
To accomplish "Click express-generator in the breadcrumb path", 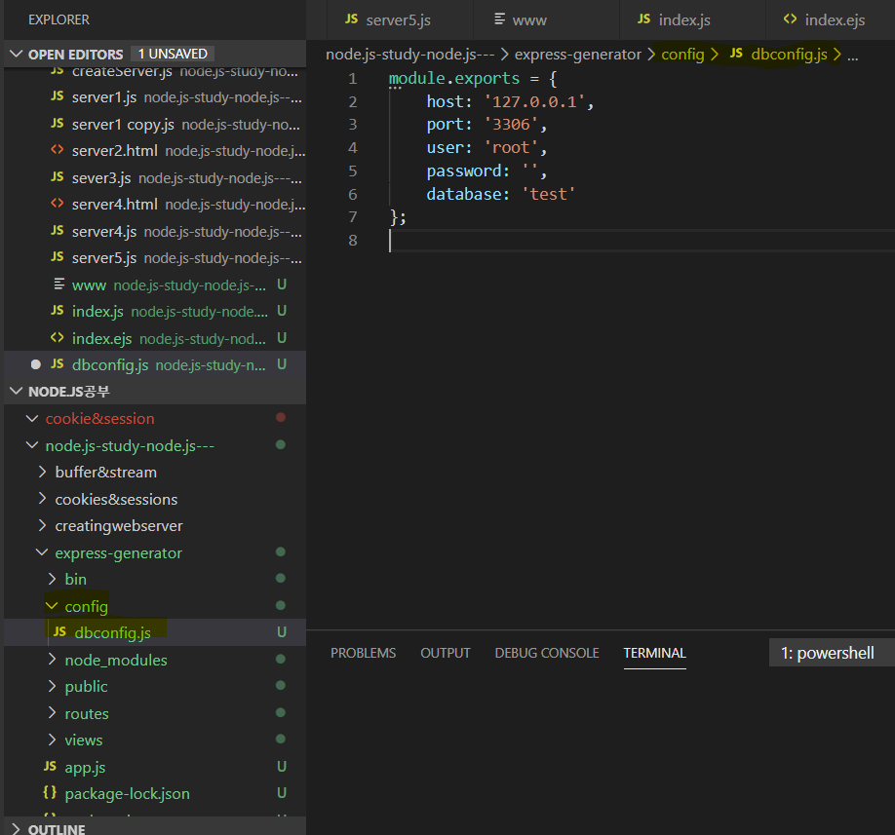I will click(577, 55).
